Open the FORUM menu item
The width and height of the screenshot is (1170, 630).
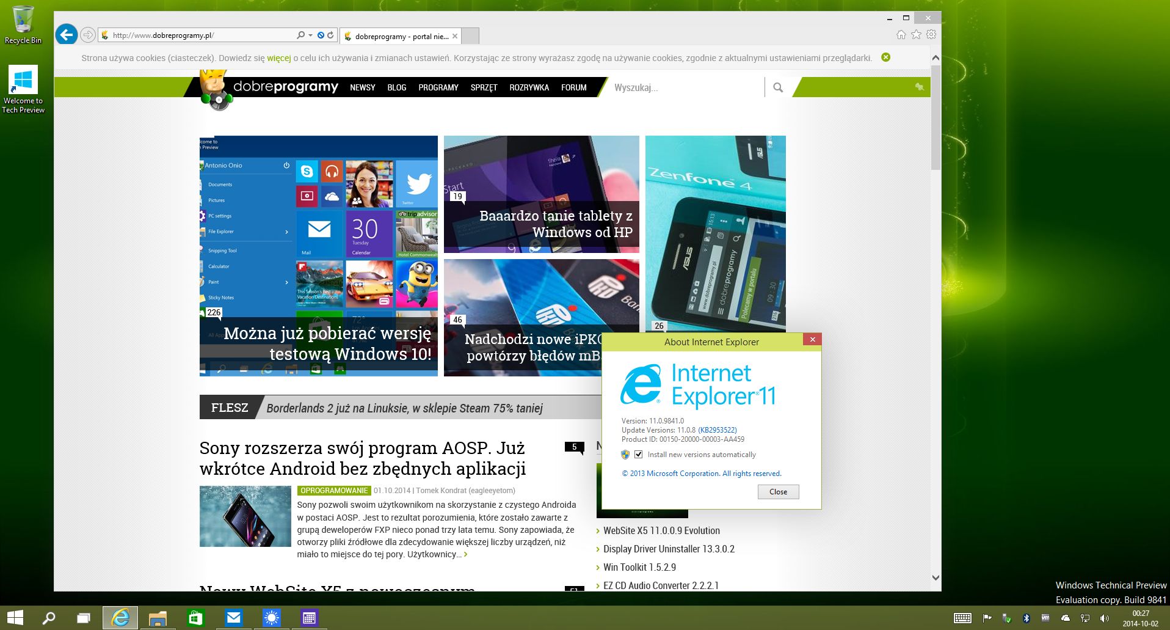(574, 87)
